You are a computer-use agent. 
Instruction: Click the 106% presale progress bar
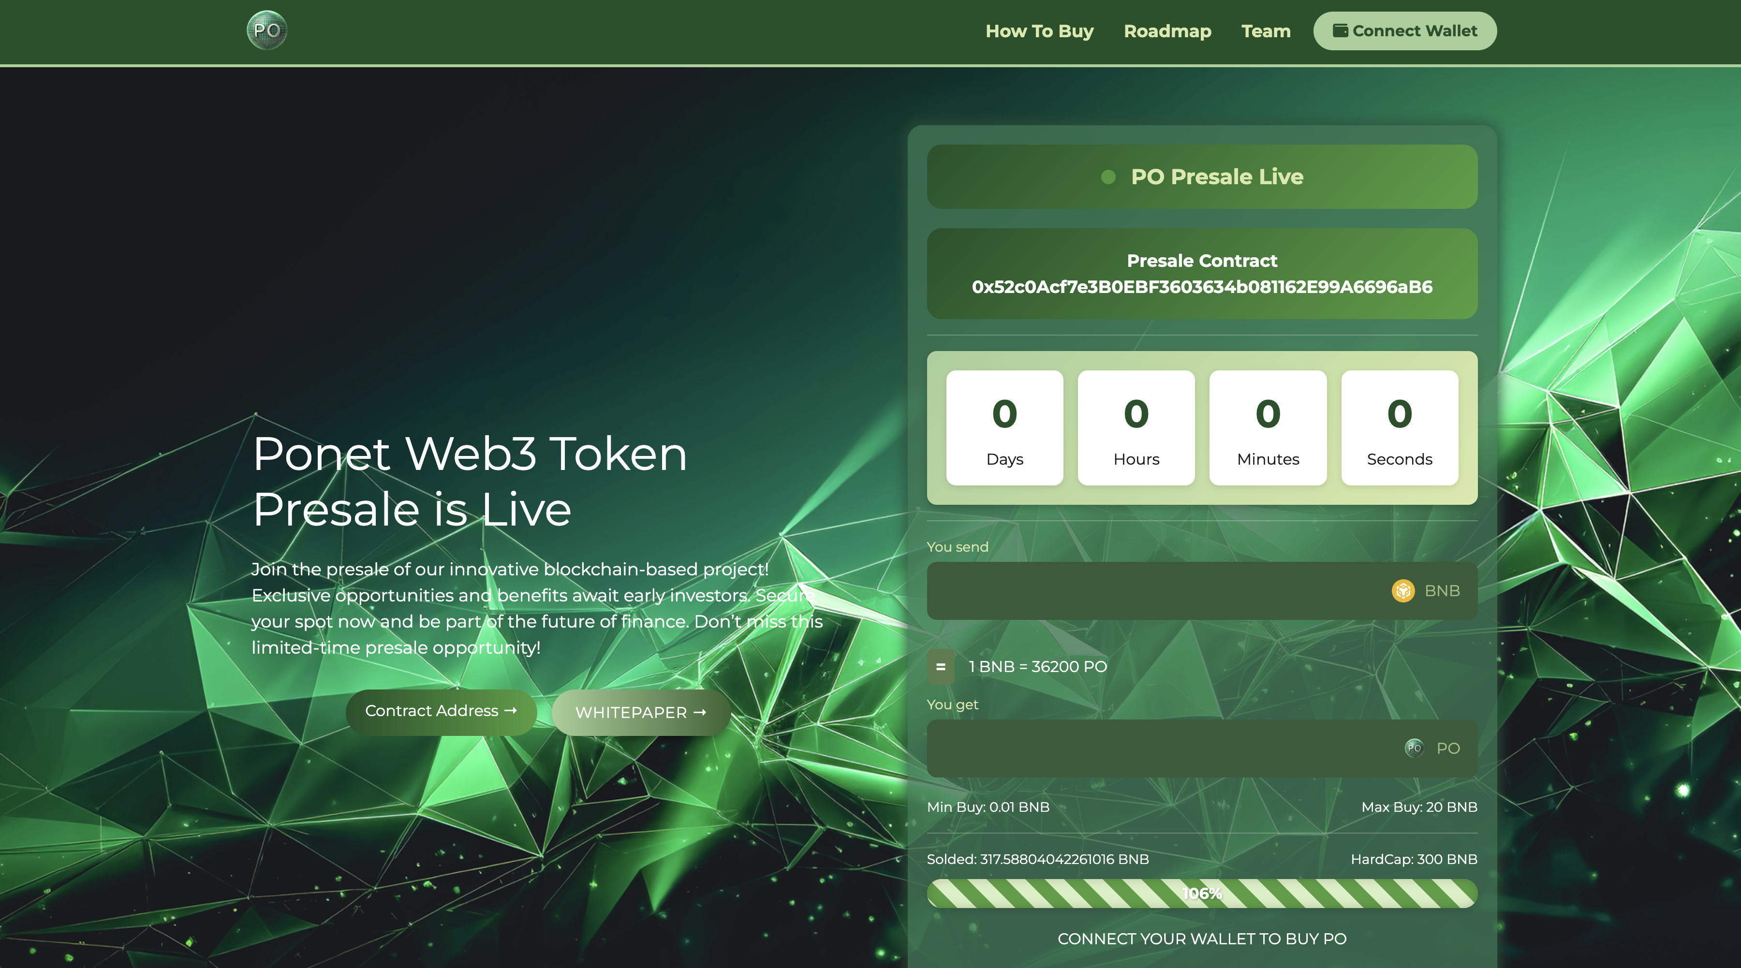[x=1202, y=893]
